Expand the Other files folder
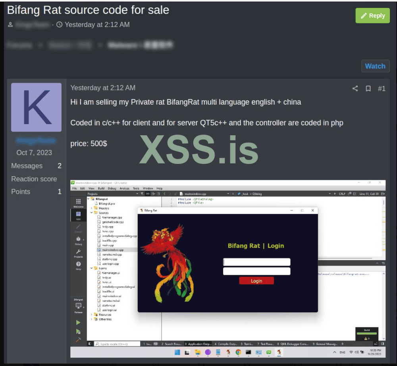This screenshot has height=366, width=397. tap(92, 319)
